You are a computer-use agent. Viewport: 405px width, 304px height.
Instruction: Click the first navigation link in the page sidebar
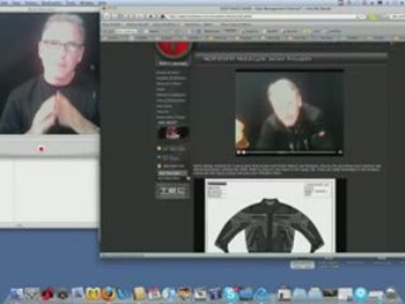tap(167, 73)
